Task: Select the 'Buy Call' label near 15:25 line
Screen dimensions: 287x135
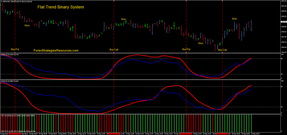Action: [222, 50]
